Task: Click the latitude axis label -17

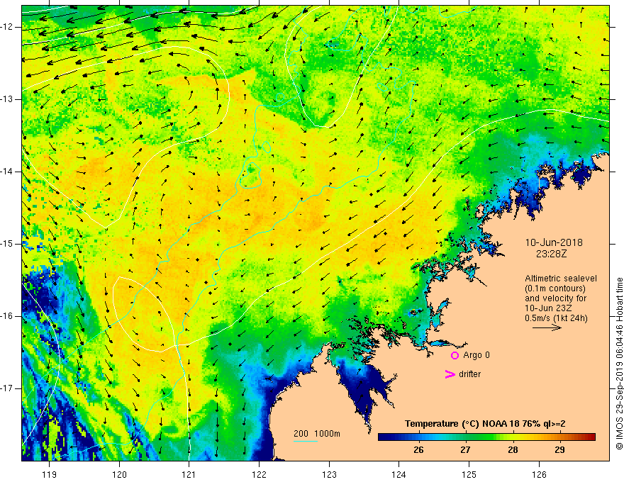Action: [x=7, y=388]
